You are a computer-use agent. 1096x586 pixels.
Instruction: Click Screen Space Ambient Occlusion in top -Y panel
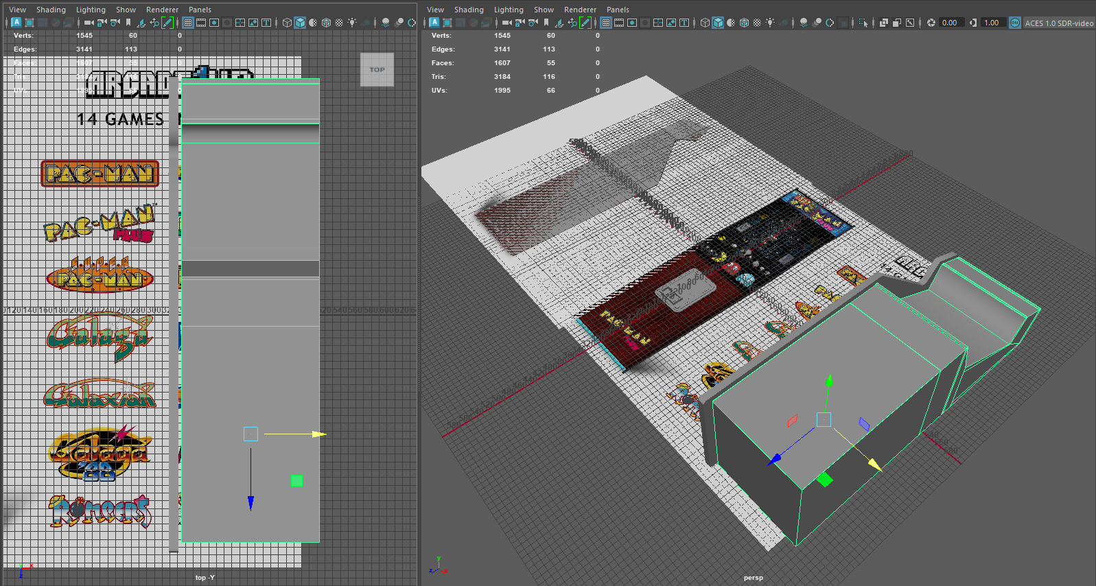click(386, 23)
